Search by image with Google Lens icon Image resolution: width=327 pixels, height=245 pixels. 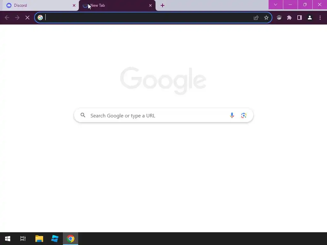[x=244, y=115]
